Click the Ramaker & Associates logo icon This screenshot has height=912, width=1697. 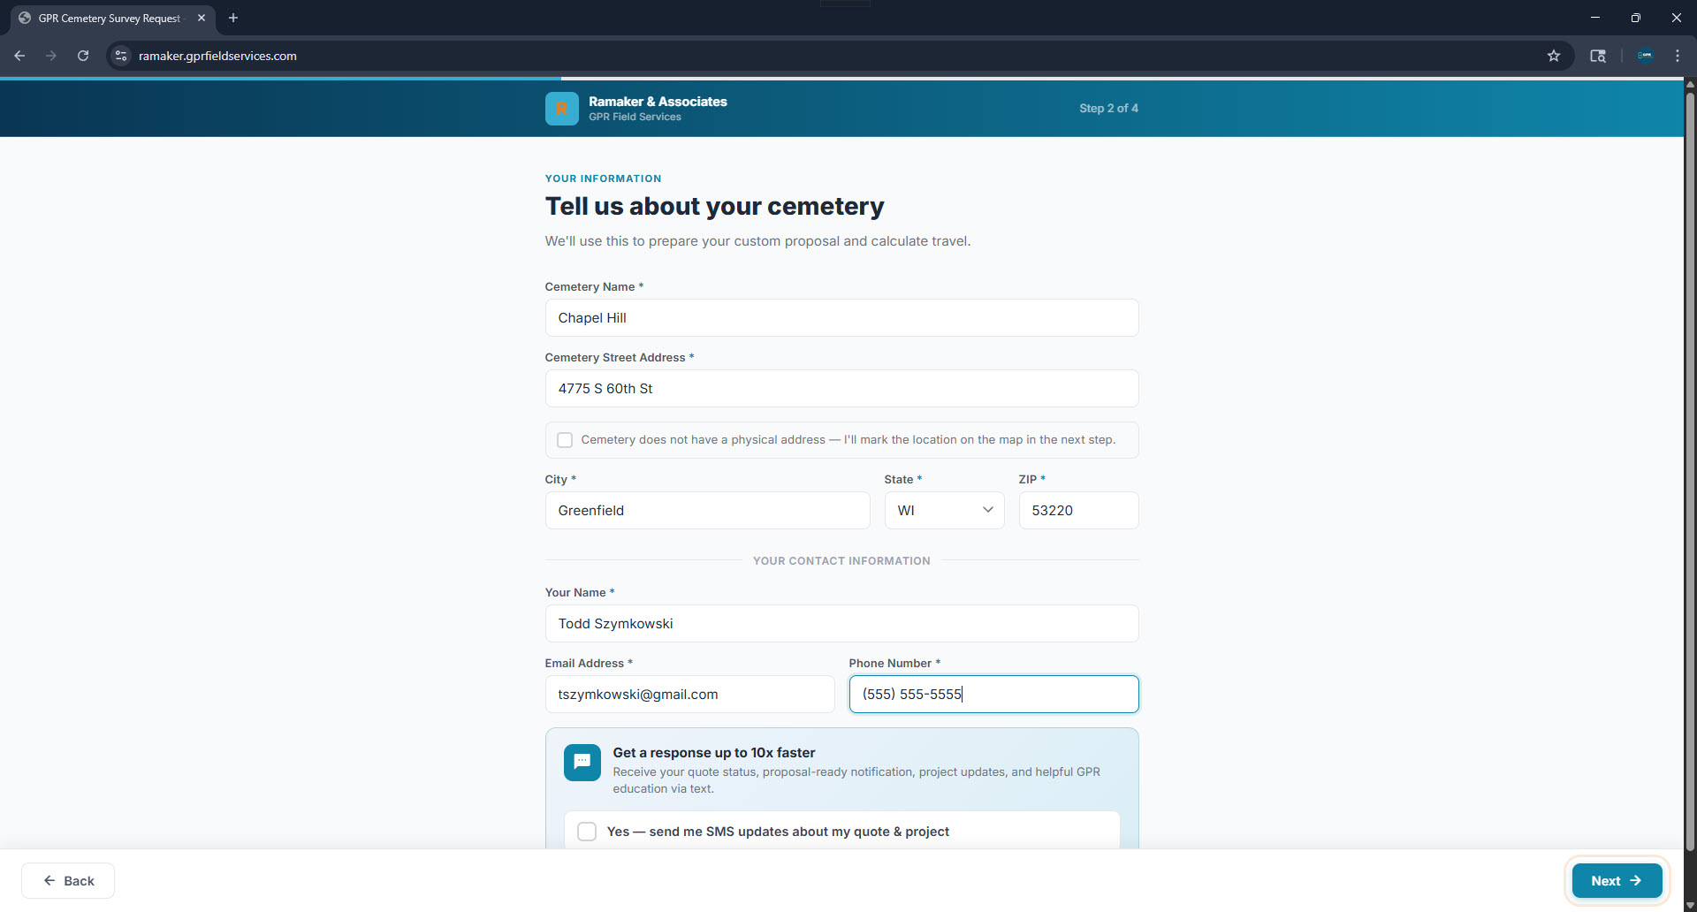tap(561, 109)
